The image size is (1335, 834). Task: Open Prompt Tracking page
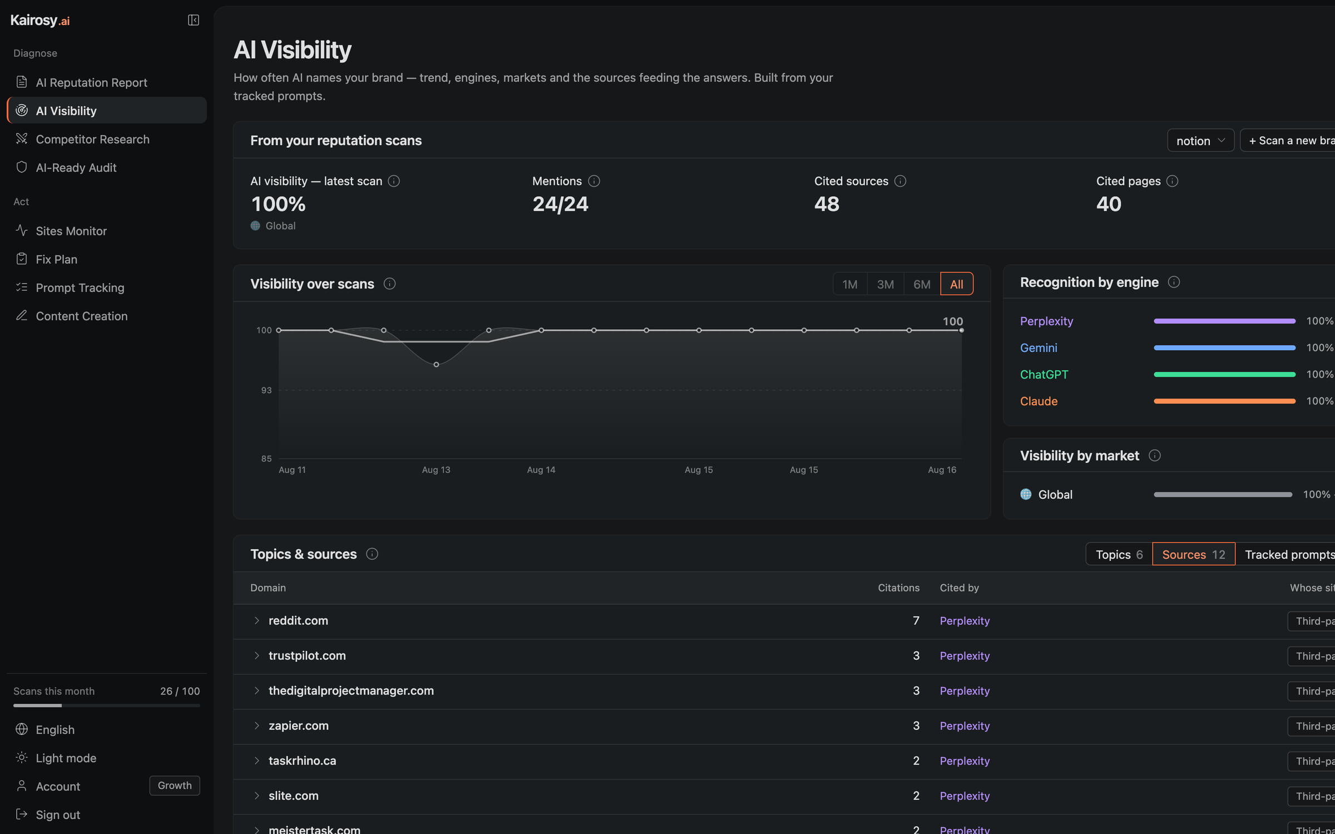107,287
